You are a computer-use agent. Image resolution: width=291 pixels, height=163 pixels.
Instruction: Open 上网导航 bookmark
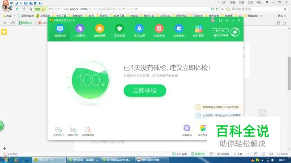[x=43, y=16]
